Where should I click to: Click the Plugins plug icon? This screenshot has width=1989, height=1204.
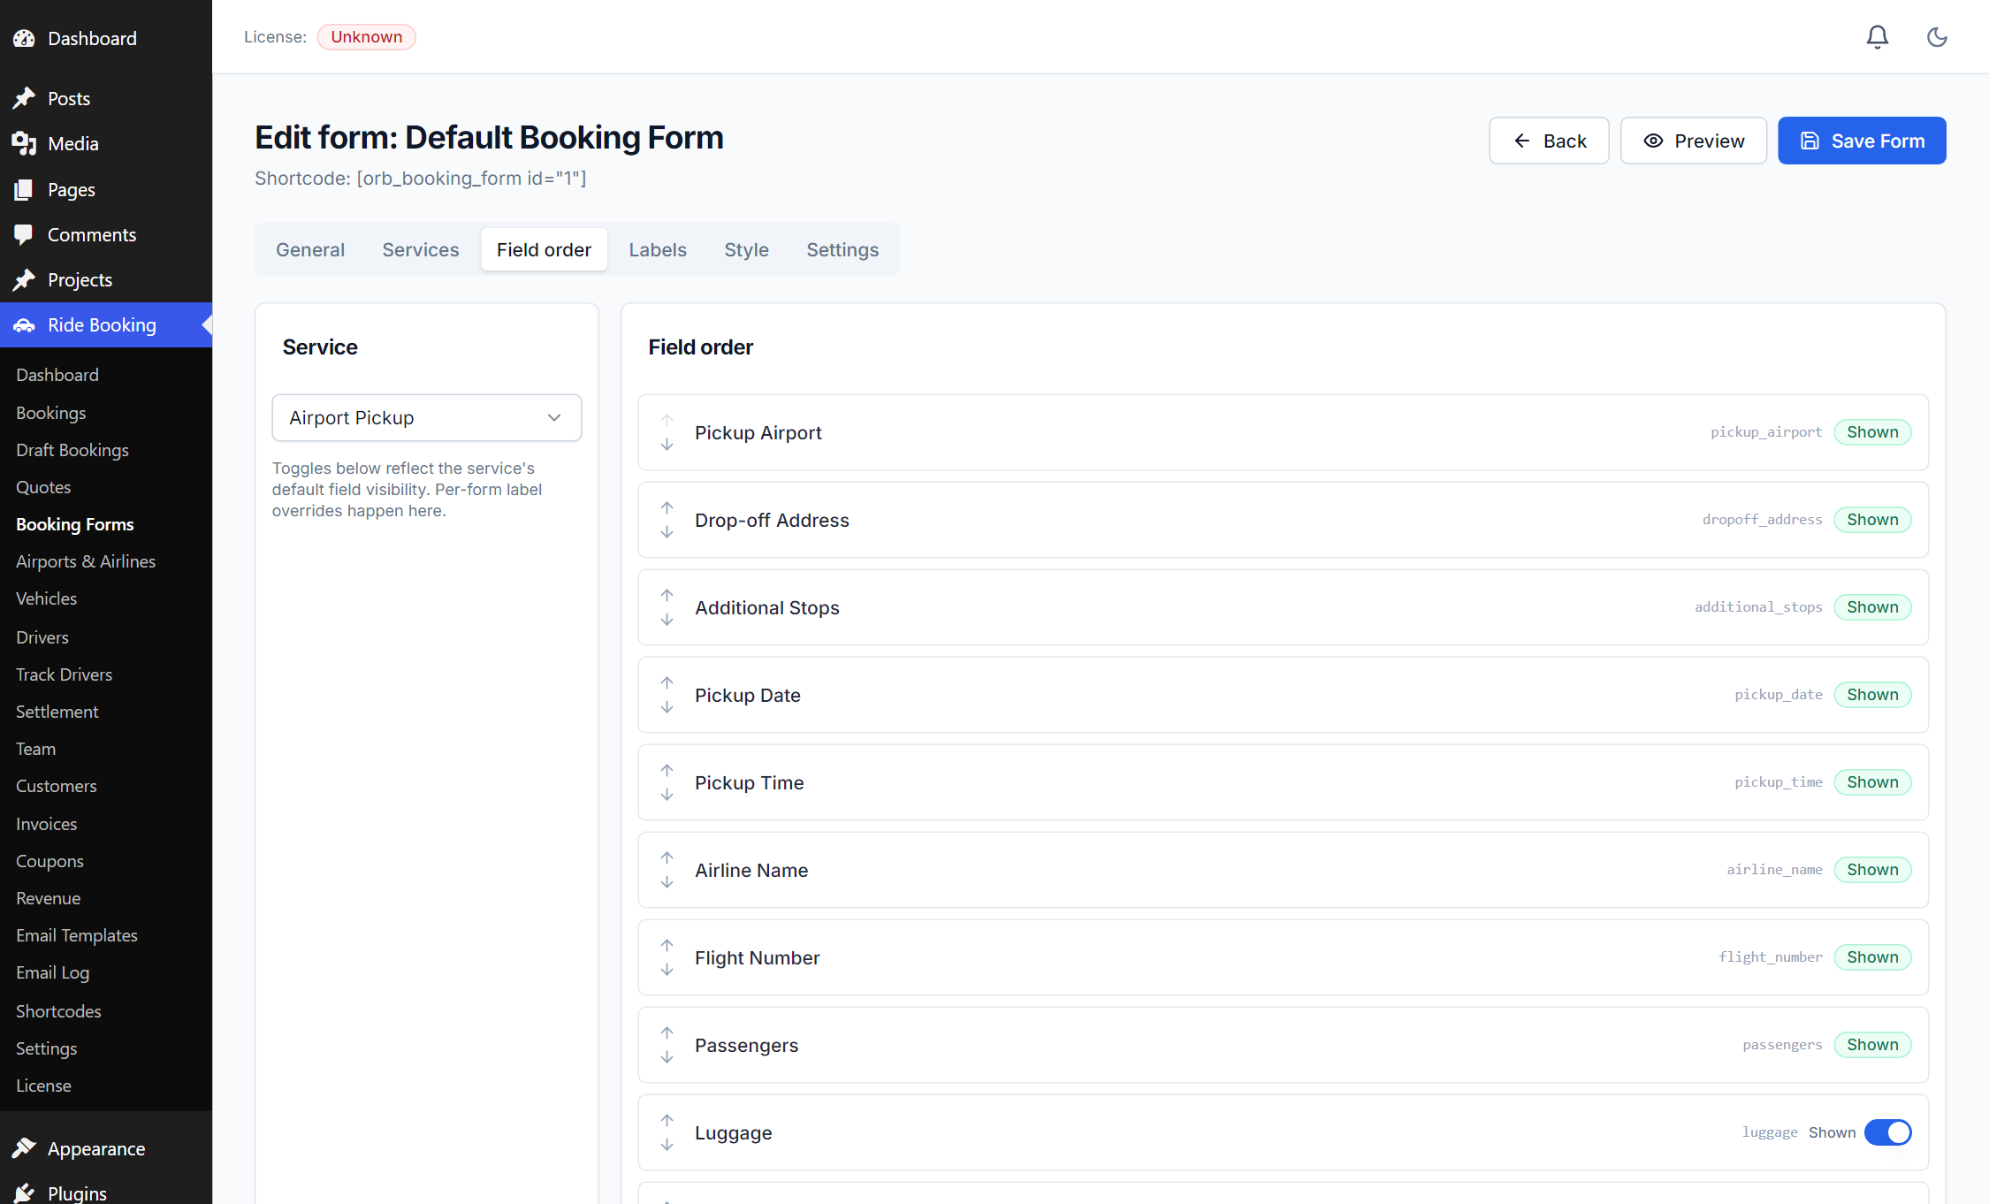click(24, 1193)
